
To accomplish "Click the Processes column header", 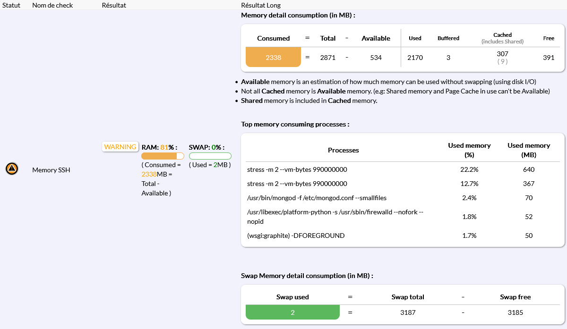I will [344, 150].
